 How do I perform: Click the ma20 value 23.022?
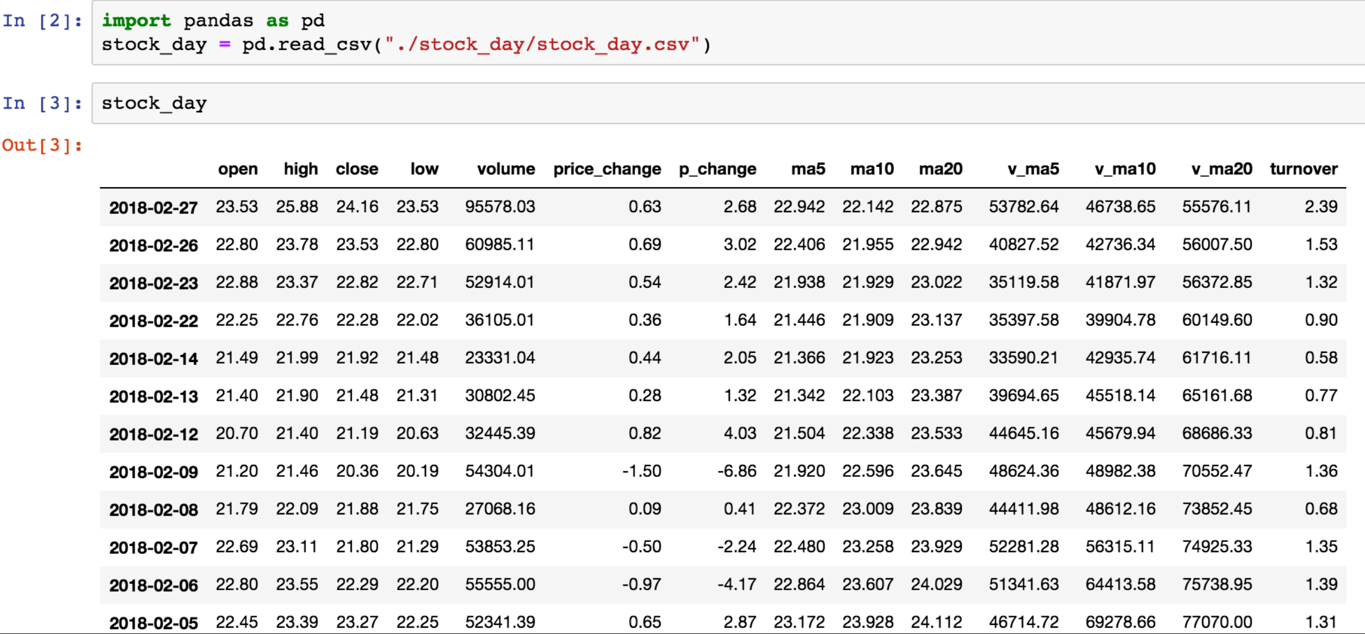[x=936, y=282]
